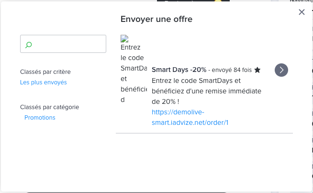The image size is (313, 193).
Task: Click the 'envoyé 84 fois' sent count
Action: pos(232,70)
